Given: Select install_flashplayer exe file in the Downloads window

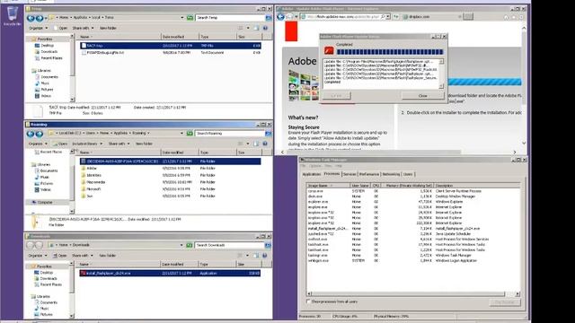Looking at the screenshot, I should click(x=170, y=273).
